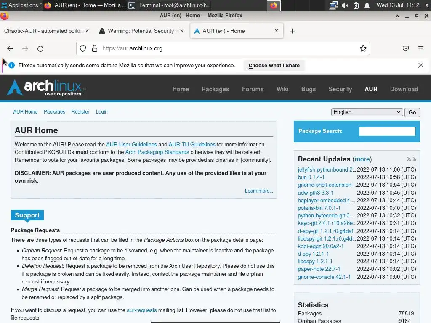Screen dimensions: 431x323
Task: Click the site security padlock icon
Action: tap(95, 49)
